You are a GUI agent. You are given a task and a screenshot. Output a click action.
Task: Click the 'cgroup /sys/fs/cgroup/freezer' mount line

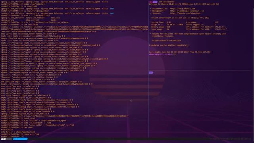(44, 61)
